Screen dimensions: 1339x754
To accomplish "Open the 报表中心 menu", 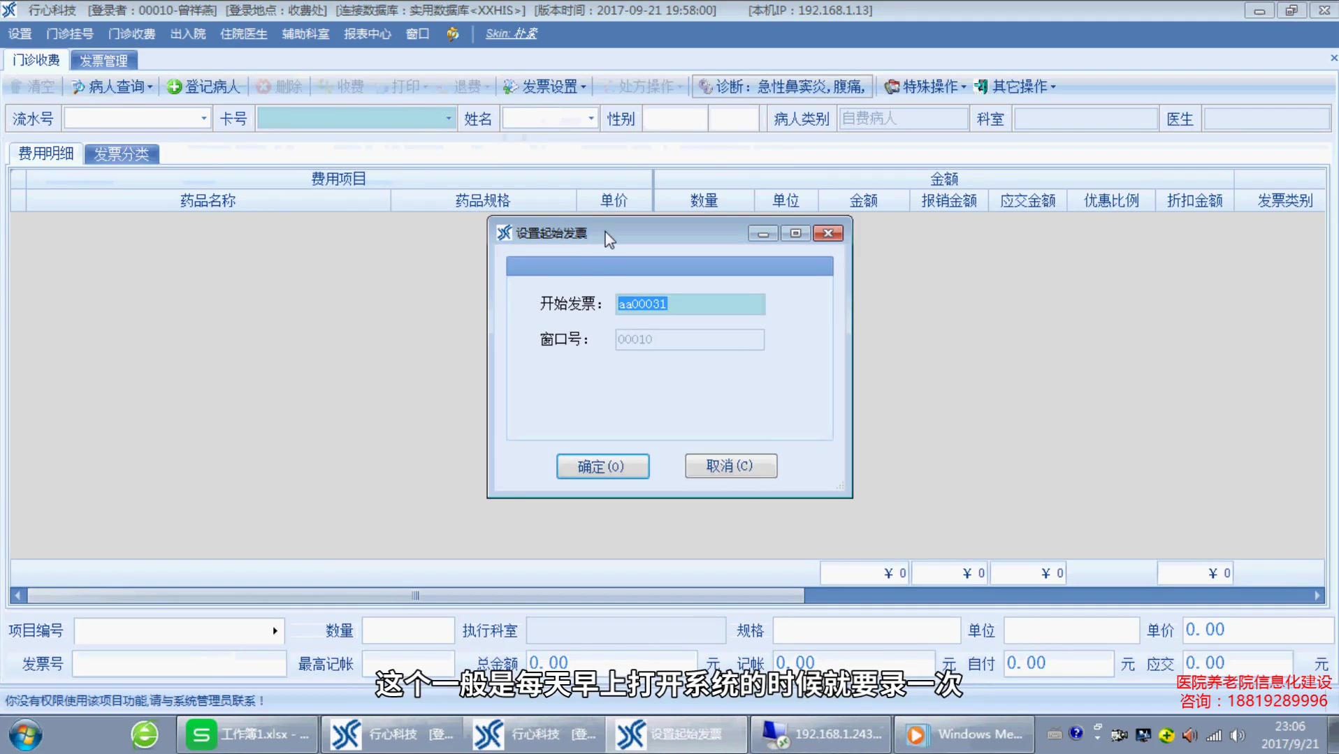I will [368, 34].
